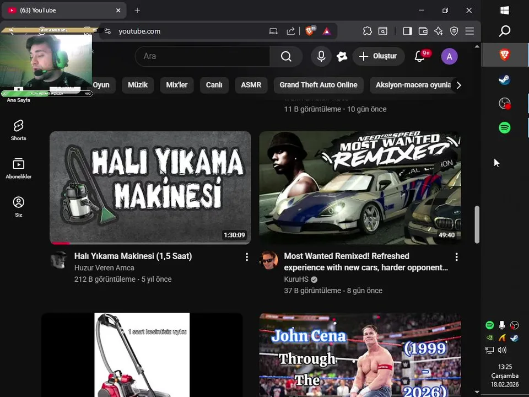The height and width of the screenshot is (397, 529).
Task: Open the reading list search icon in toolbar
Action: [x=382, y=31]
